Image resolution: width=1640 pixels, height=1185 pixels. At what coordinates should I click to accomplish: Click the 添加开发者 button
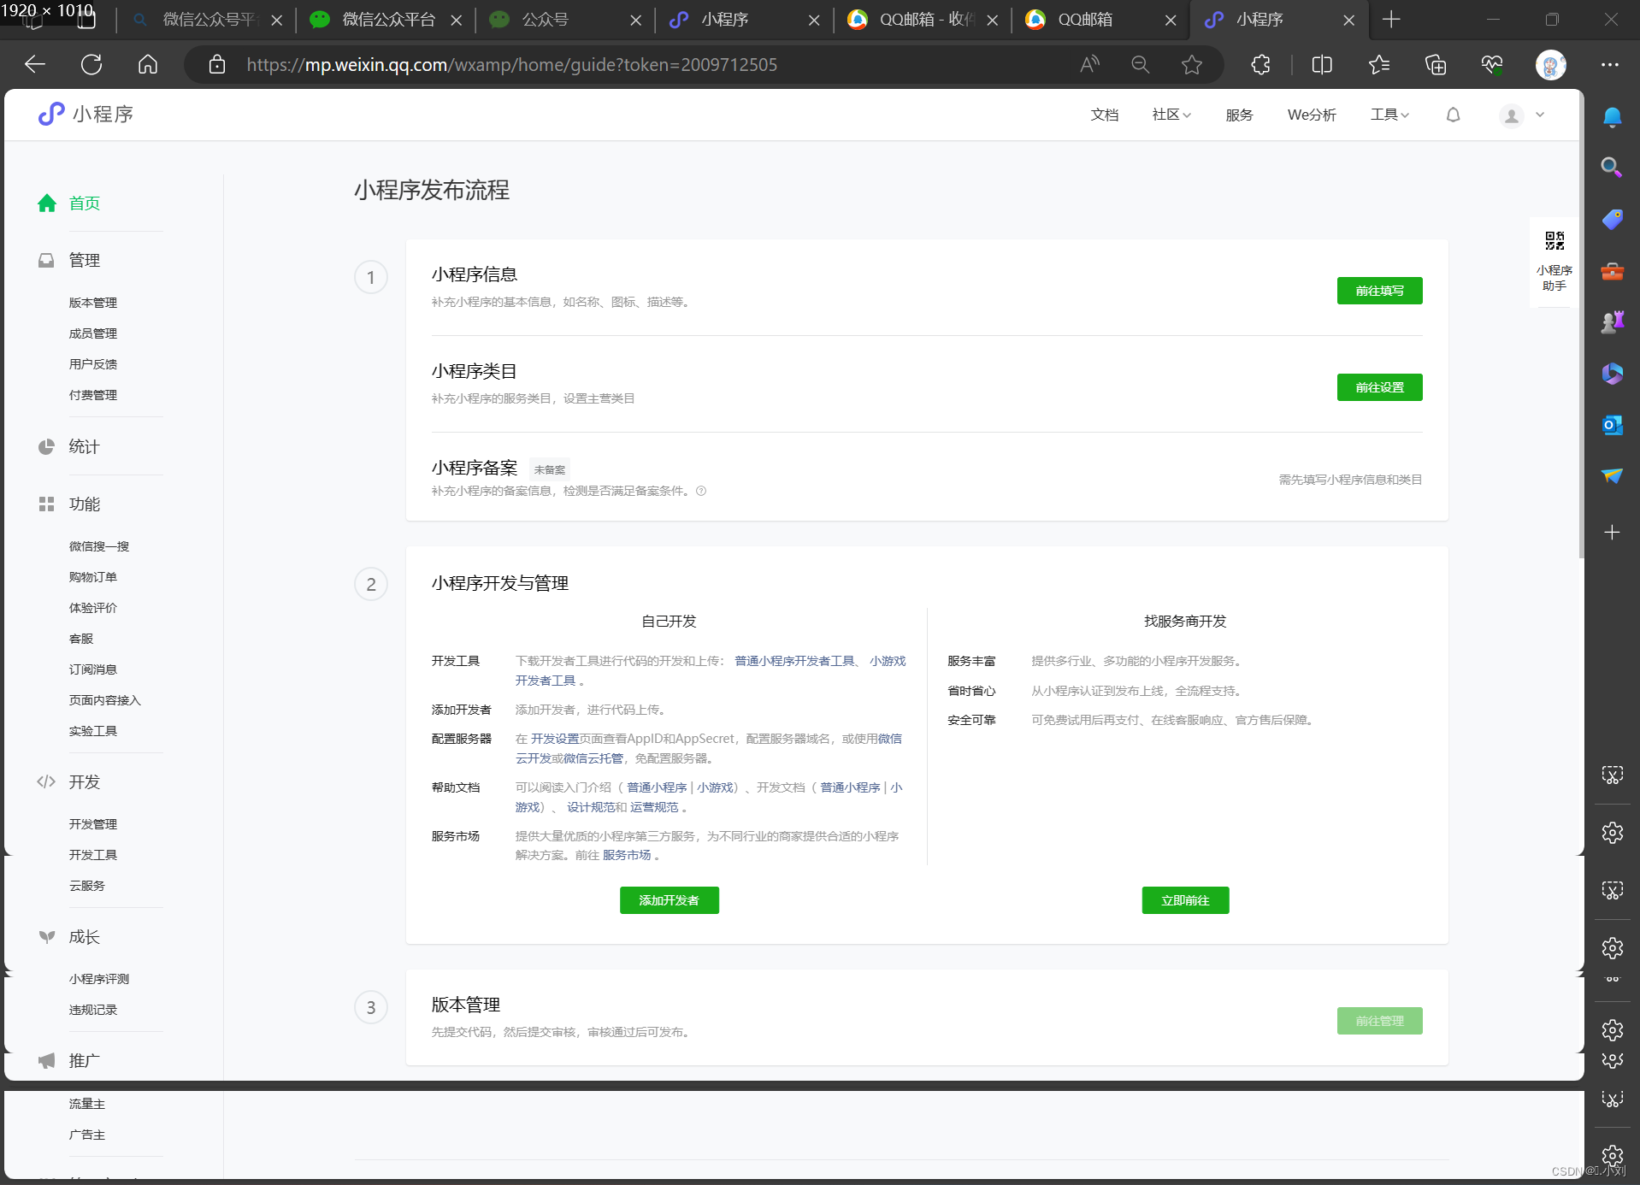click(669, 900)
